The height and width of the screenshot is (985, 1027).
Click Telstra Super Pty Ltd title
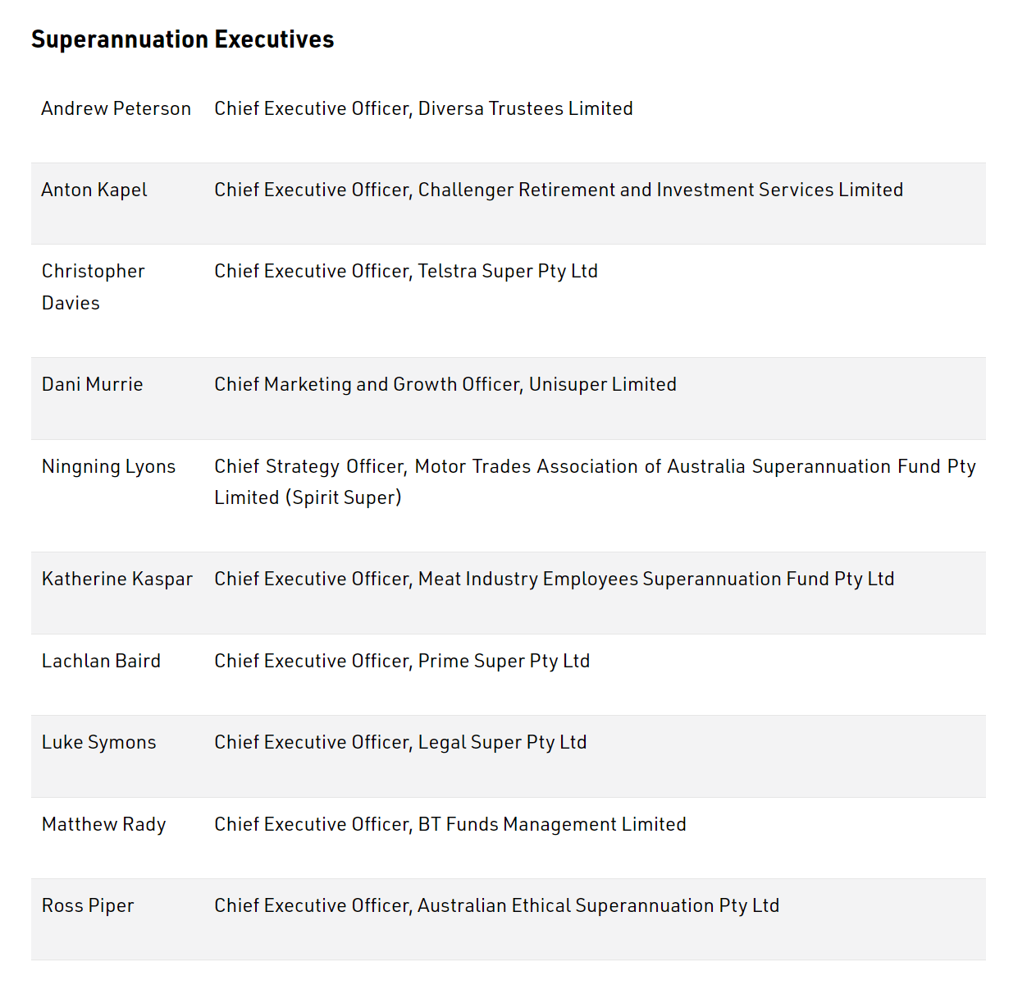405,271
